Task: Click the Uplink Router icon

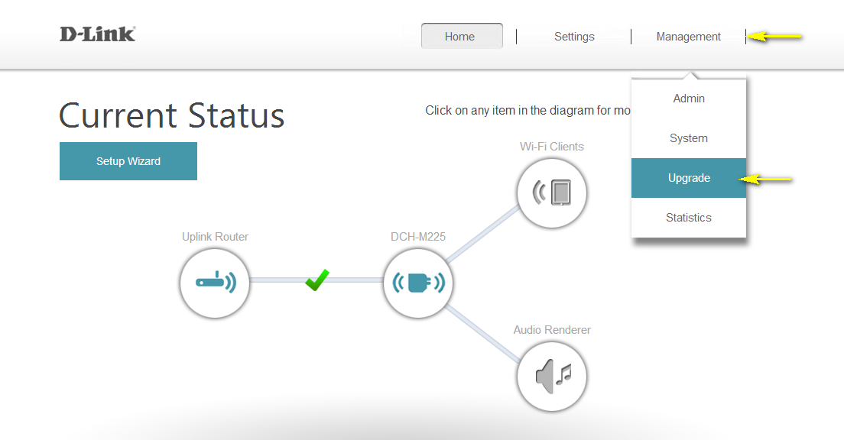Action: click(215, 283)
